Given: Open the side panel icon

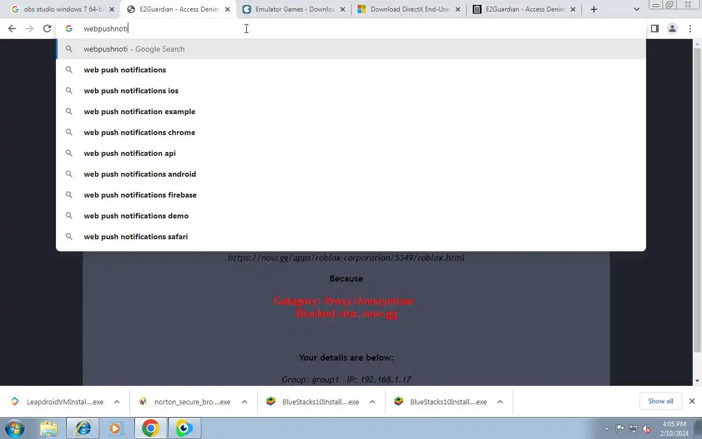Looking at the screenshot, I should [x=654, y=29].
